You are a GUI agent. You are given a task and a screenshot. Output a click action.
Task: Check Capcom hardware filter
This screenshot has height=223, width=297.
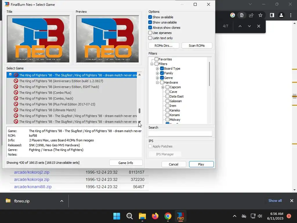click(167, 87)
